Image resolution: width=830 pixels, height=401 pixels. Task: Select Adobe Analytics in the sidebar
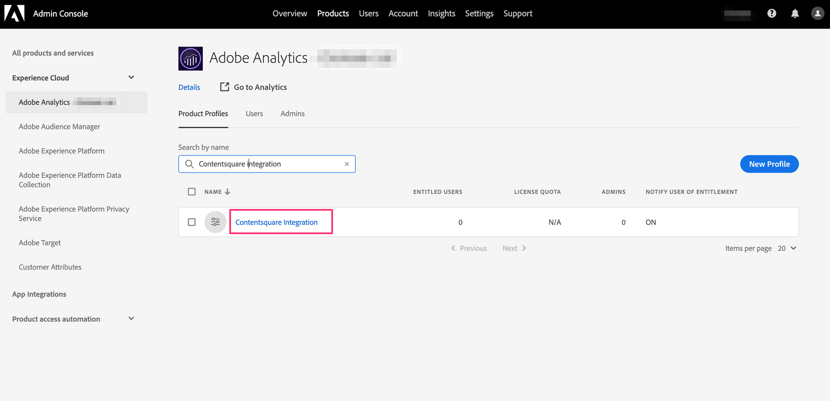(x=76, y=102)
